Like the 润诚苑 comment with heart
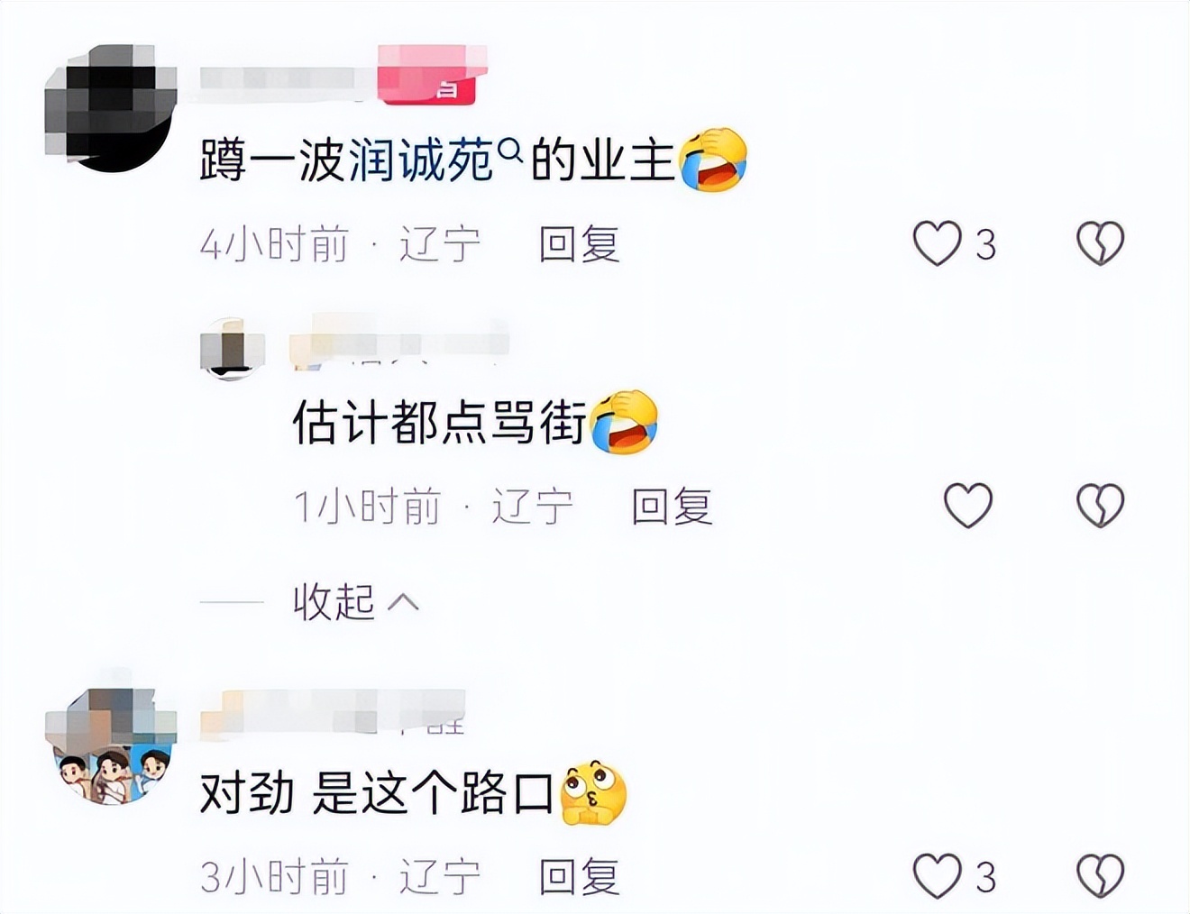The height and width of the screenshot is (914, 1190). pos(938,243)
